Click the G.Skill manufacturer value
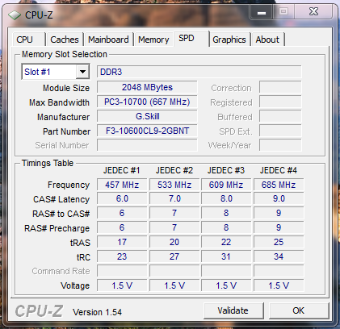340x329 pixels. tap(147, 116)
